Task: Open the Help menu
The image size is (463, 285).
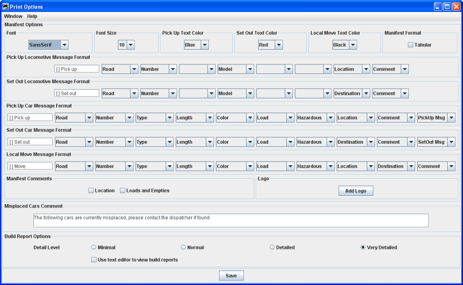Action: point(32,16)
